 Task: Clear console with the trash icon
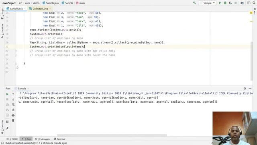[13, 120]
